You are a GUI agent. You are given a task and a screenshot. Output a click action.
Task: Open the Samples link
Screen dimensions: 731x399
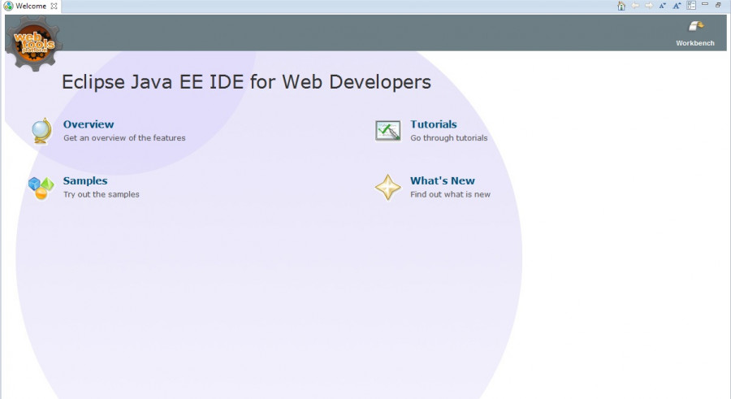click(85, 181)
